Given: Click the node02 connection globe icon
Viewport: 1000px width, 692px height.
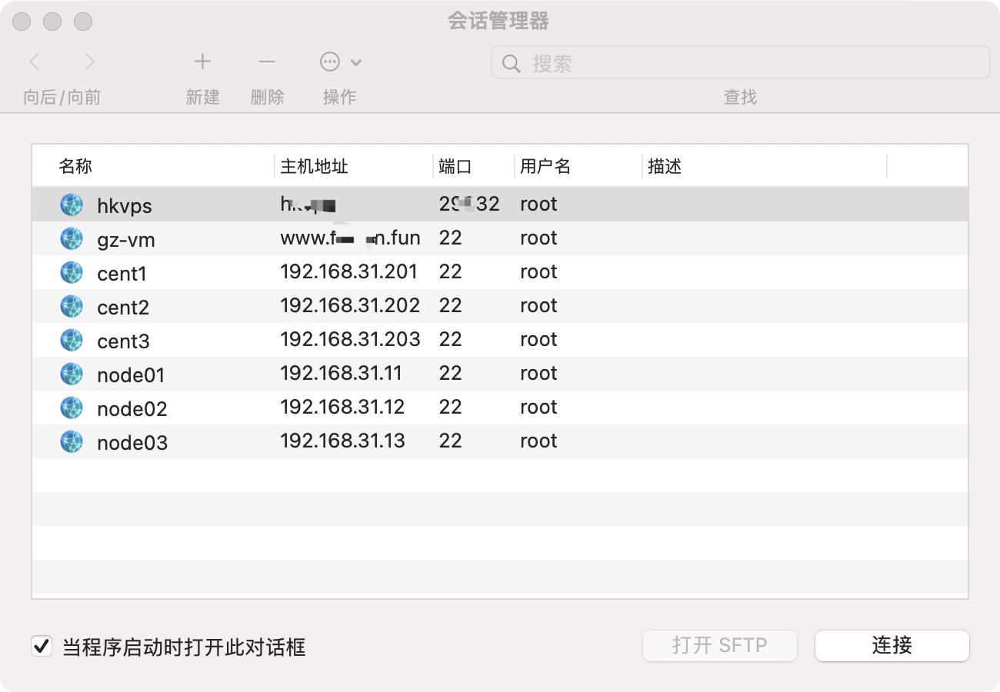Looking at the screenshot, I should coord(71,407).
